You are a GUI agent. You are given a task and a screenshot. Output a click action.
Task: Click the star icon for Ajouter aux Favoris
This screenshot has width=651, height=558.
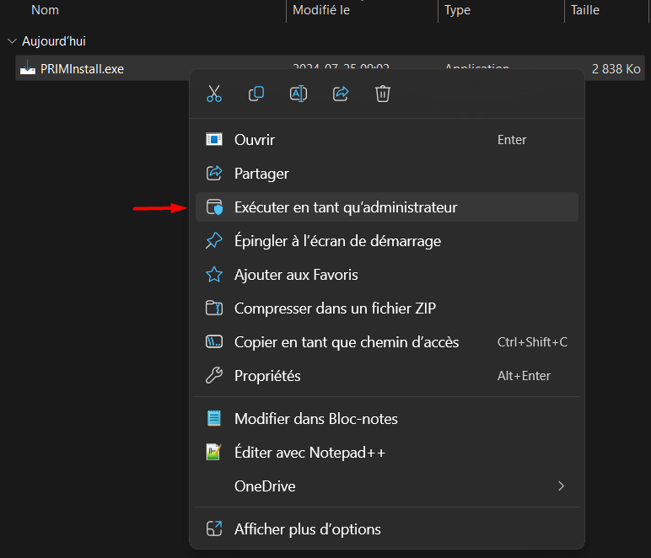tap(214, 275)
